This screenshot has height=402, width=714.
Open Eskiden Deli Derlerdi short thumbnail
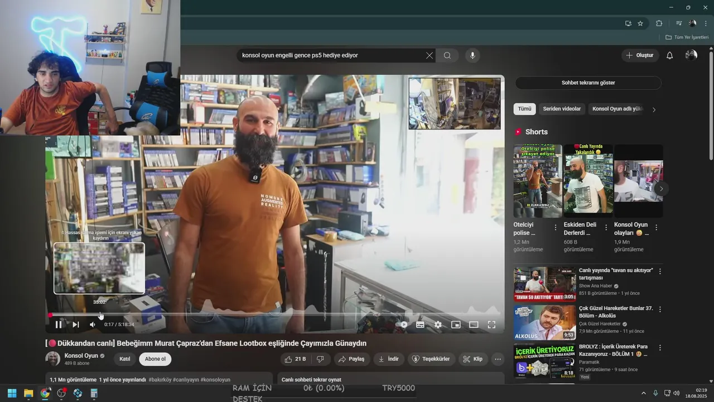pyautogui.click(x=588, y=181)
